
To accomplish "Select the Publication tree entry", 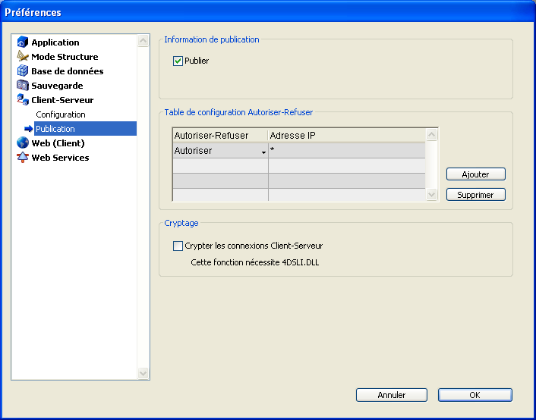I will point(55,129).
